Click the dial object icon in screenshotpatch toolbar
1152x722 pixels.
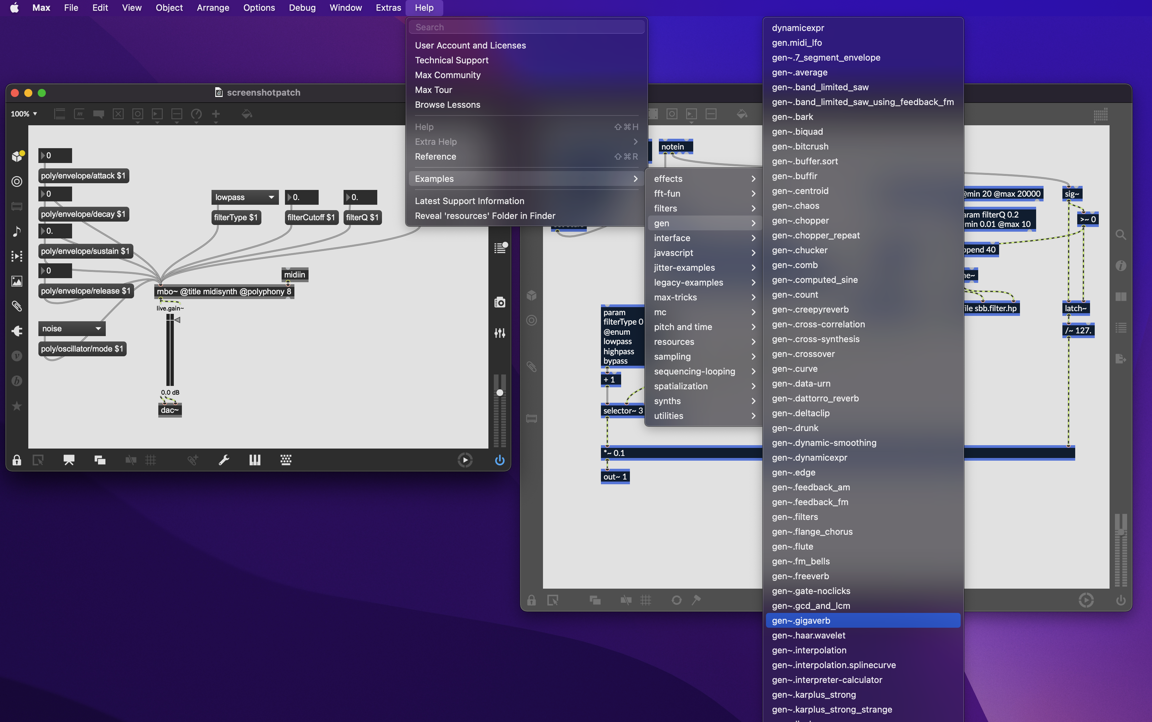[196, 114]
